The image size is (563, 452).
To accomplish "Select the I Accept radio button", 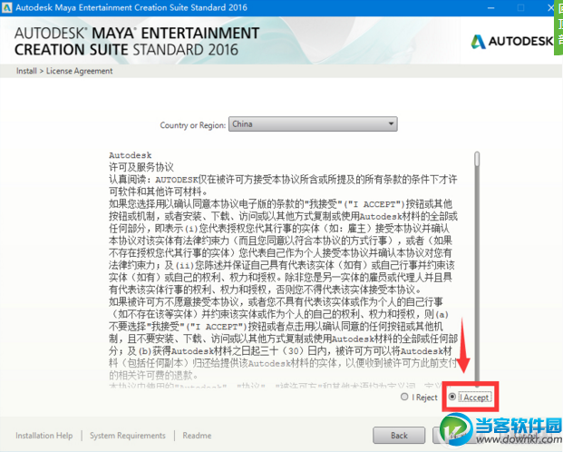I will pos(452,397).
